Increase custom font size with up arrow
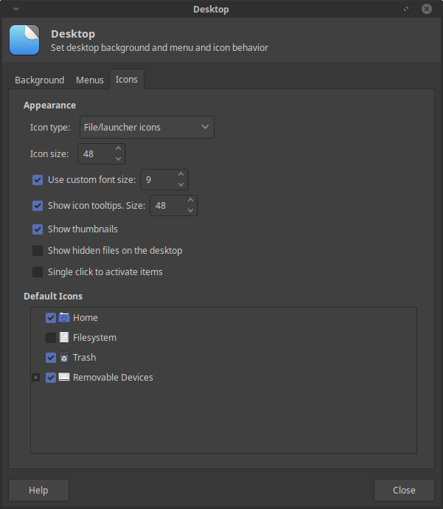The width and height of the screenshot is (443, 509). pos(181,174)
